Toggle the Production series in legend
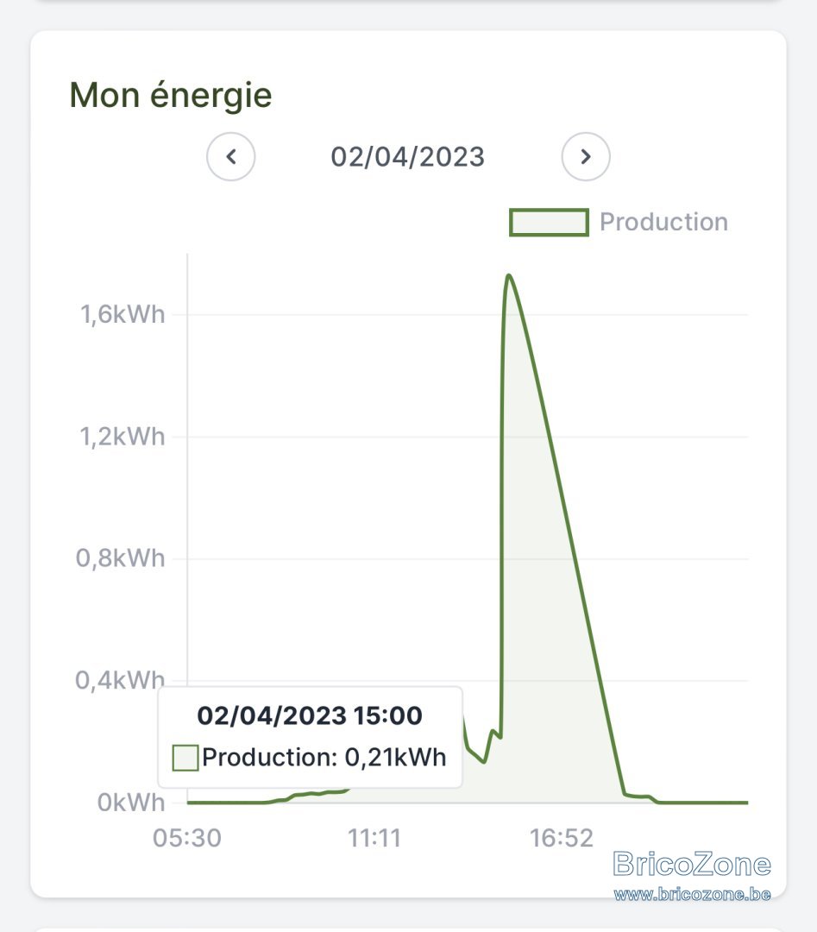 pyautogui.click(x=619, y=222)
